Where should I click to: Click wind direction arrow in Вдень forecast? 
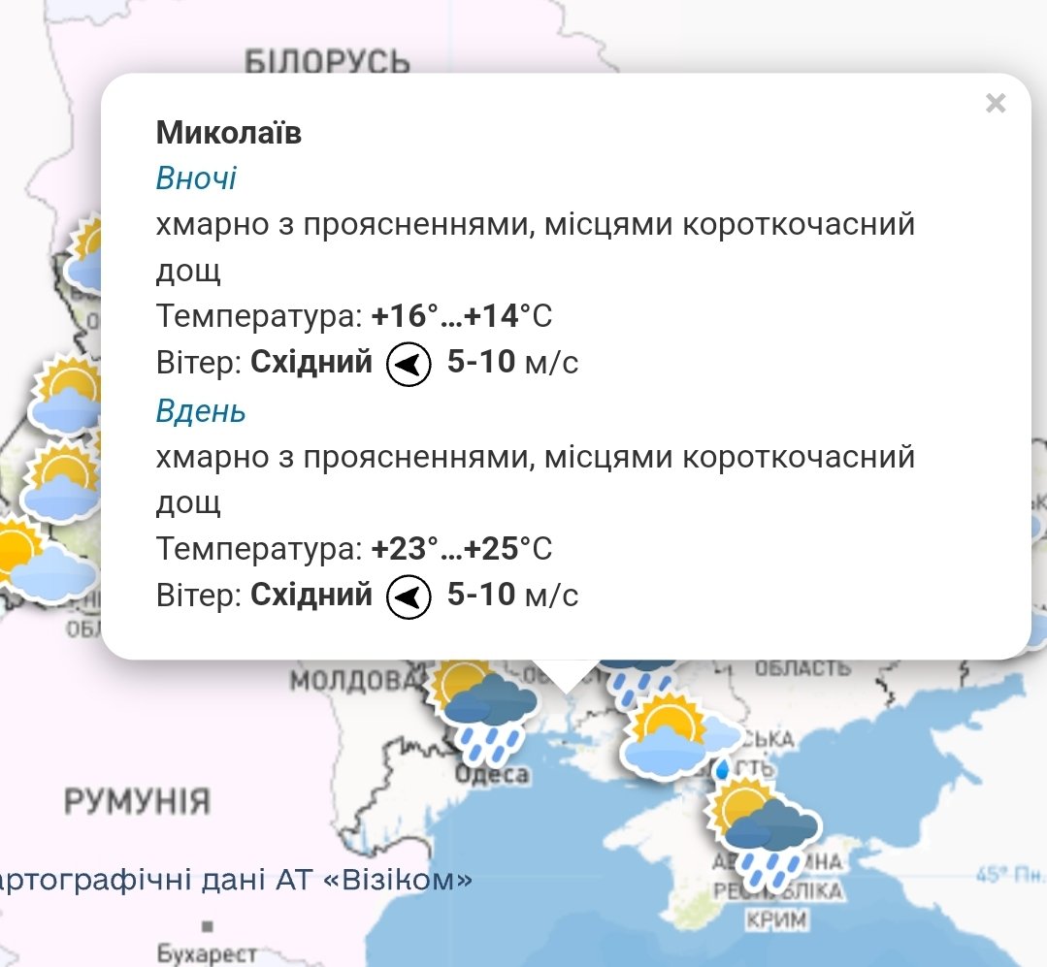(409, 596)
